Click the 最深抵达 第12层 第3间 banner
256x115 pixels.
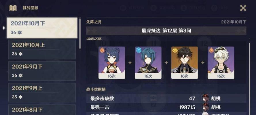166,31
